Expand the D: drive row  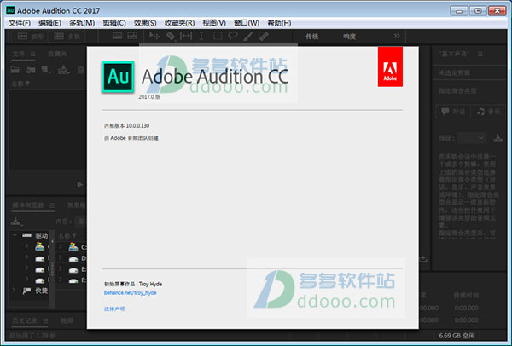click(60, 258)
